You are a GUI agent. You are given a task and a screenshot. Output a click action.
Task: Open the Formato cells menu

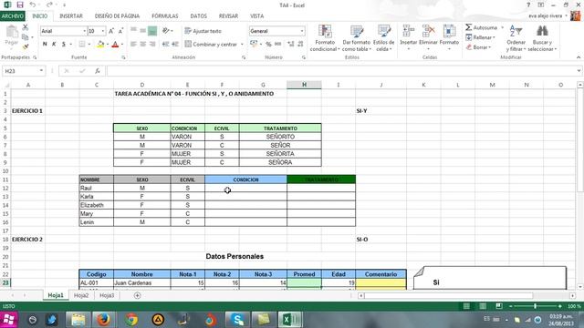pyautogui.click(x=449, y=38)
